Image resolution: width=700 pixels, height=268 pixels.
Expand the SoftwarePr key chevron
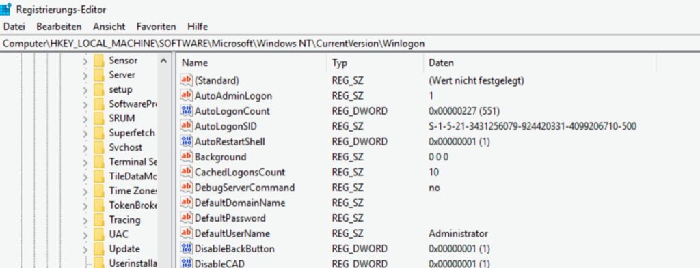click(x=85, y=104)
